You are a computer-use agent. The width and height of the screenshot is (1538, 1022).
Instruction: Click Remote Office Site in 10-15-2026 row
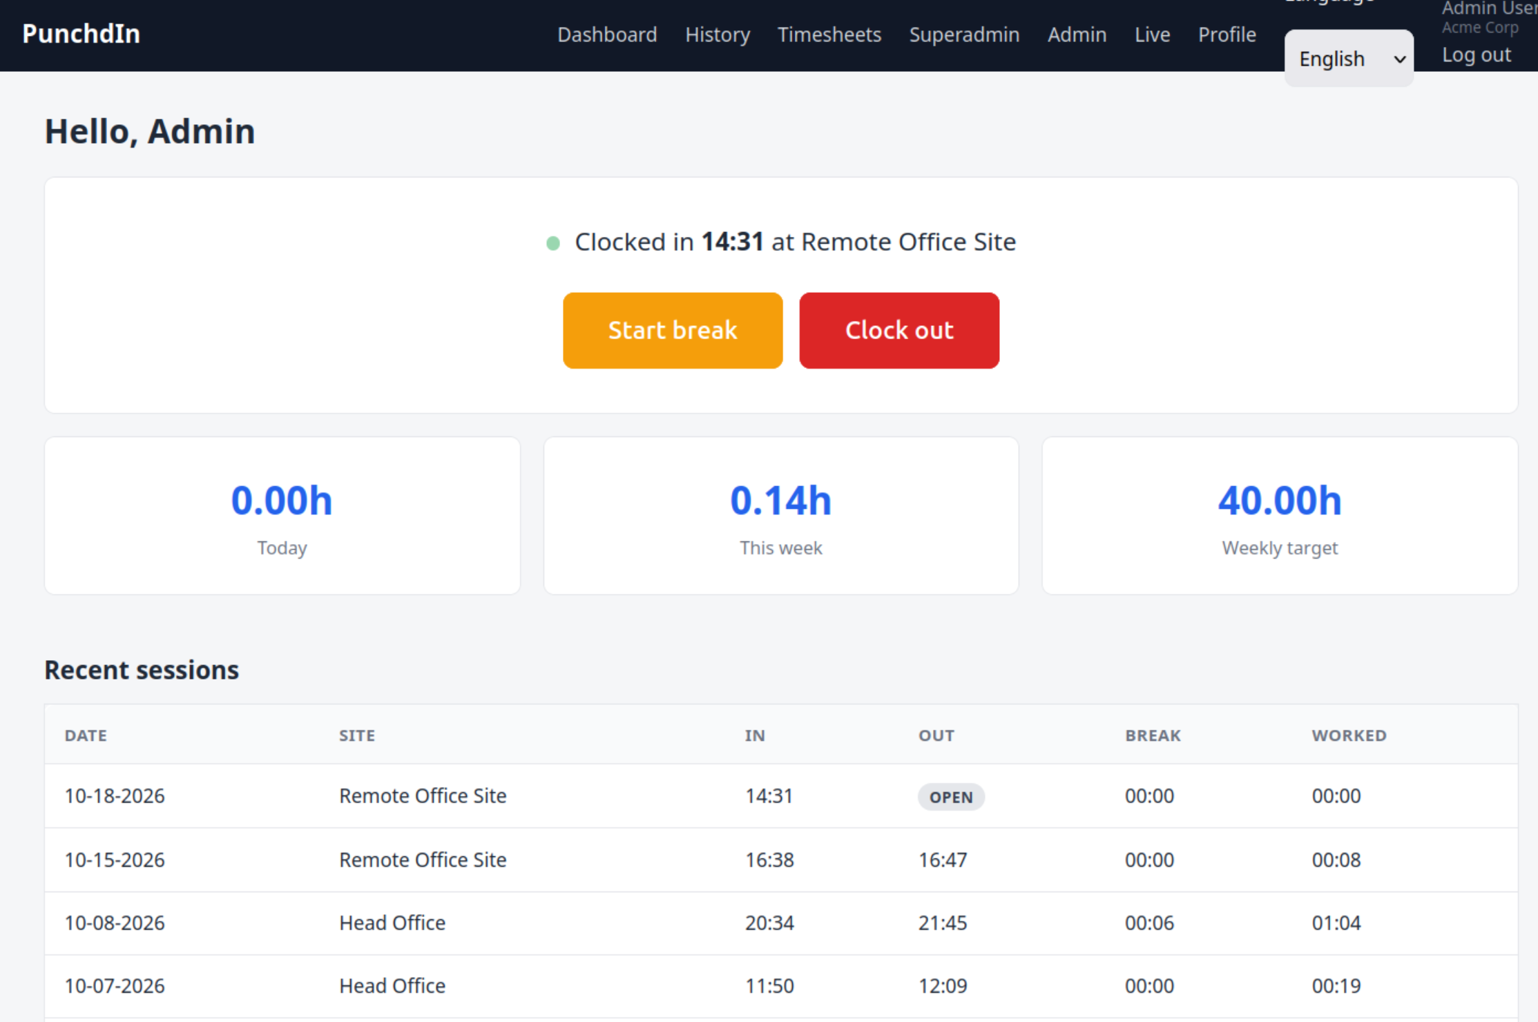(x=423, y=860)
